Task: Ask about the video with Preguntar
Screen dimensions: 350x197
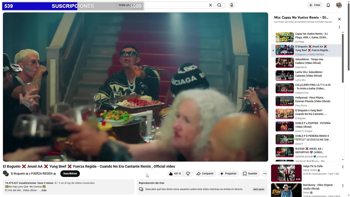Action: (228, 173)
